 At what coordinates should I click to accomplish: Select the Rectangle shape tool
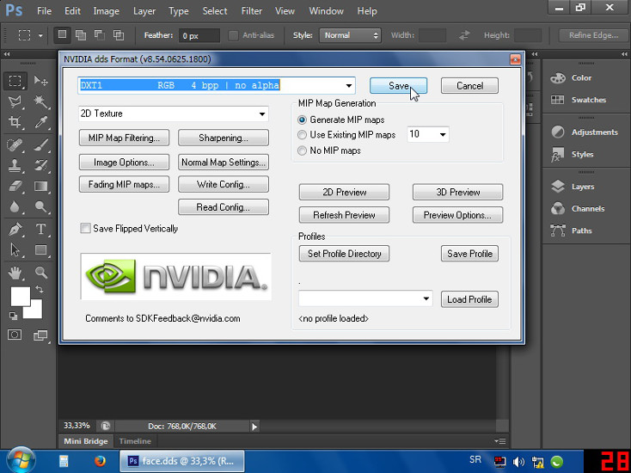click(40, 250)
